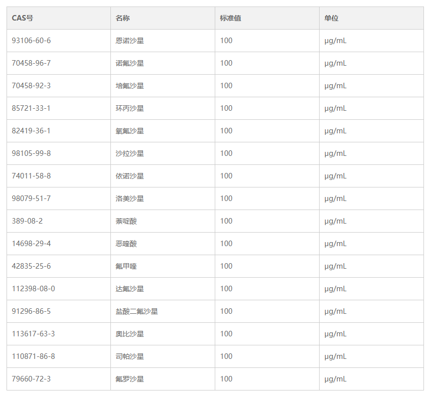431x398 pixels.
Task: Select CAS number 389-08-2
Action: coord(27,221)
